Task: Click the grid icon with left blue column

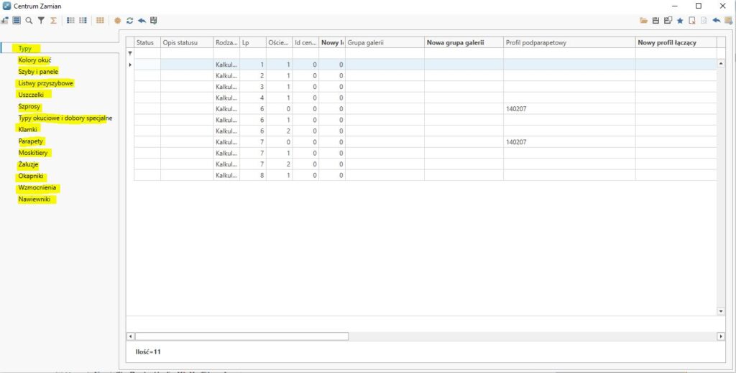Action: (71, 21)
